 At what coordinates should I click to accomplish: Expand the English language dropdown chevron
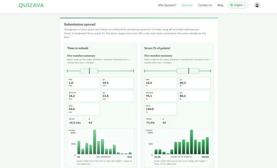coord(245,5)
